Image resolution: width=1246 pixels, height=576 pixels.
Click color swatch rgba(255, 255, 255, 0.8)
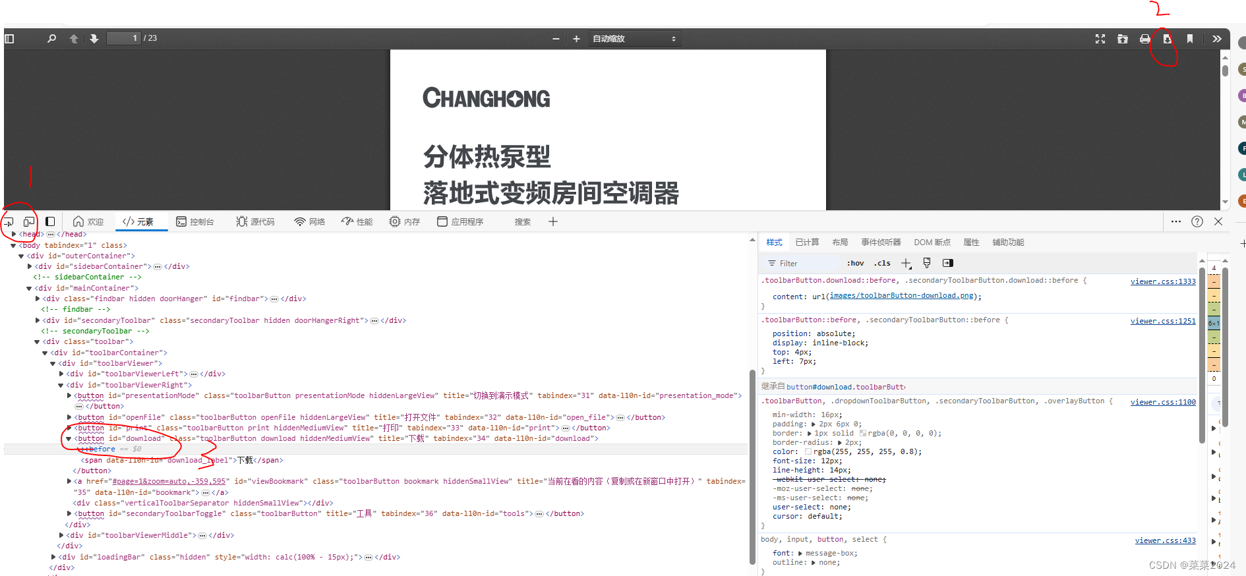(x=808, y=452)
